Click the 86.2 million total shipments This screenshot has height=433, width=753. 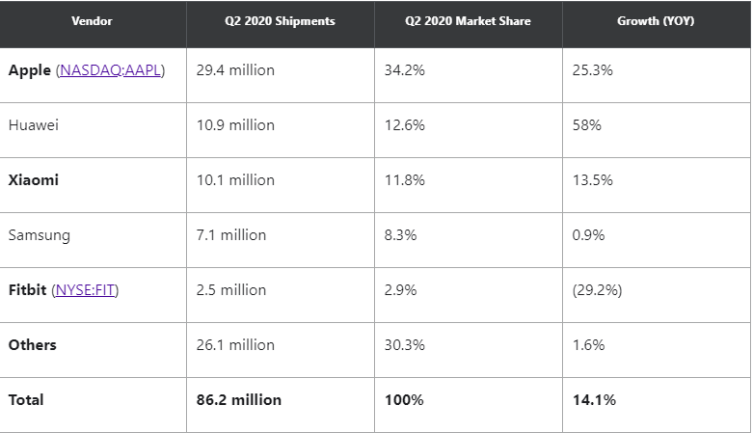(238, 400)
